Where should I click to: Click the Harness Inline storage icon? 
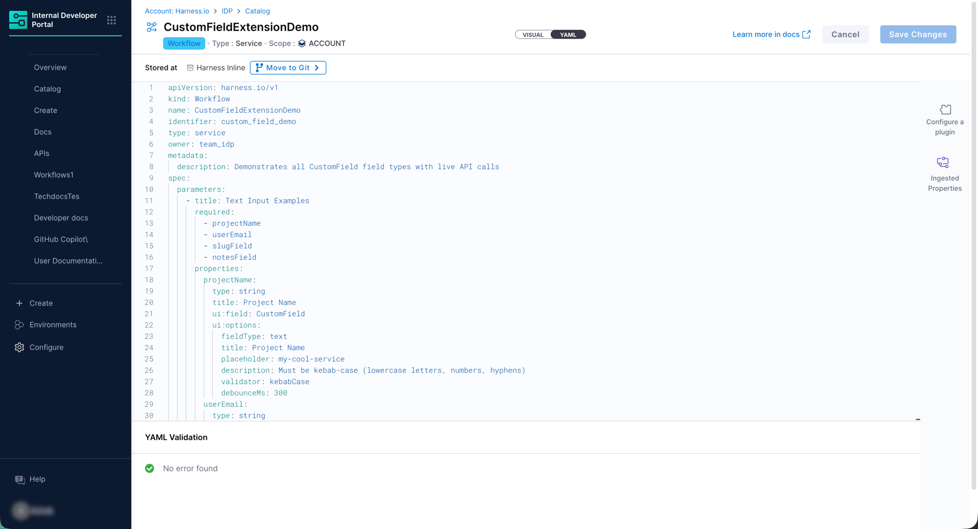(189, 67)
